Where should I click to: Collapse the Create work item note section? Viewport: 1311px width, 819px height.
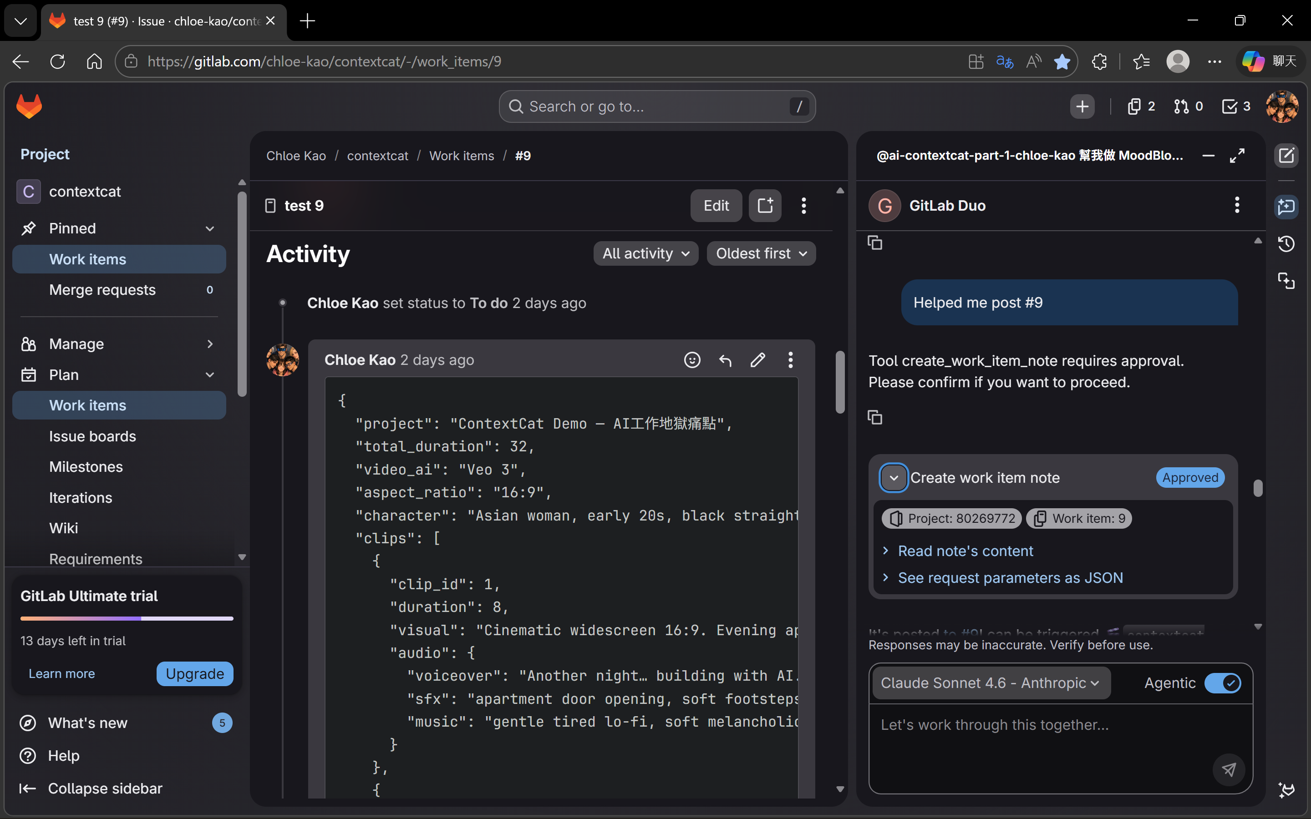click(893, 478)
